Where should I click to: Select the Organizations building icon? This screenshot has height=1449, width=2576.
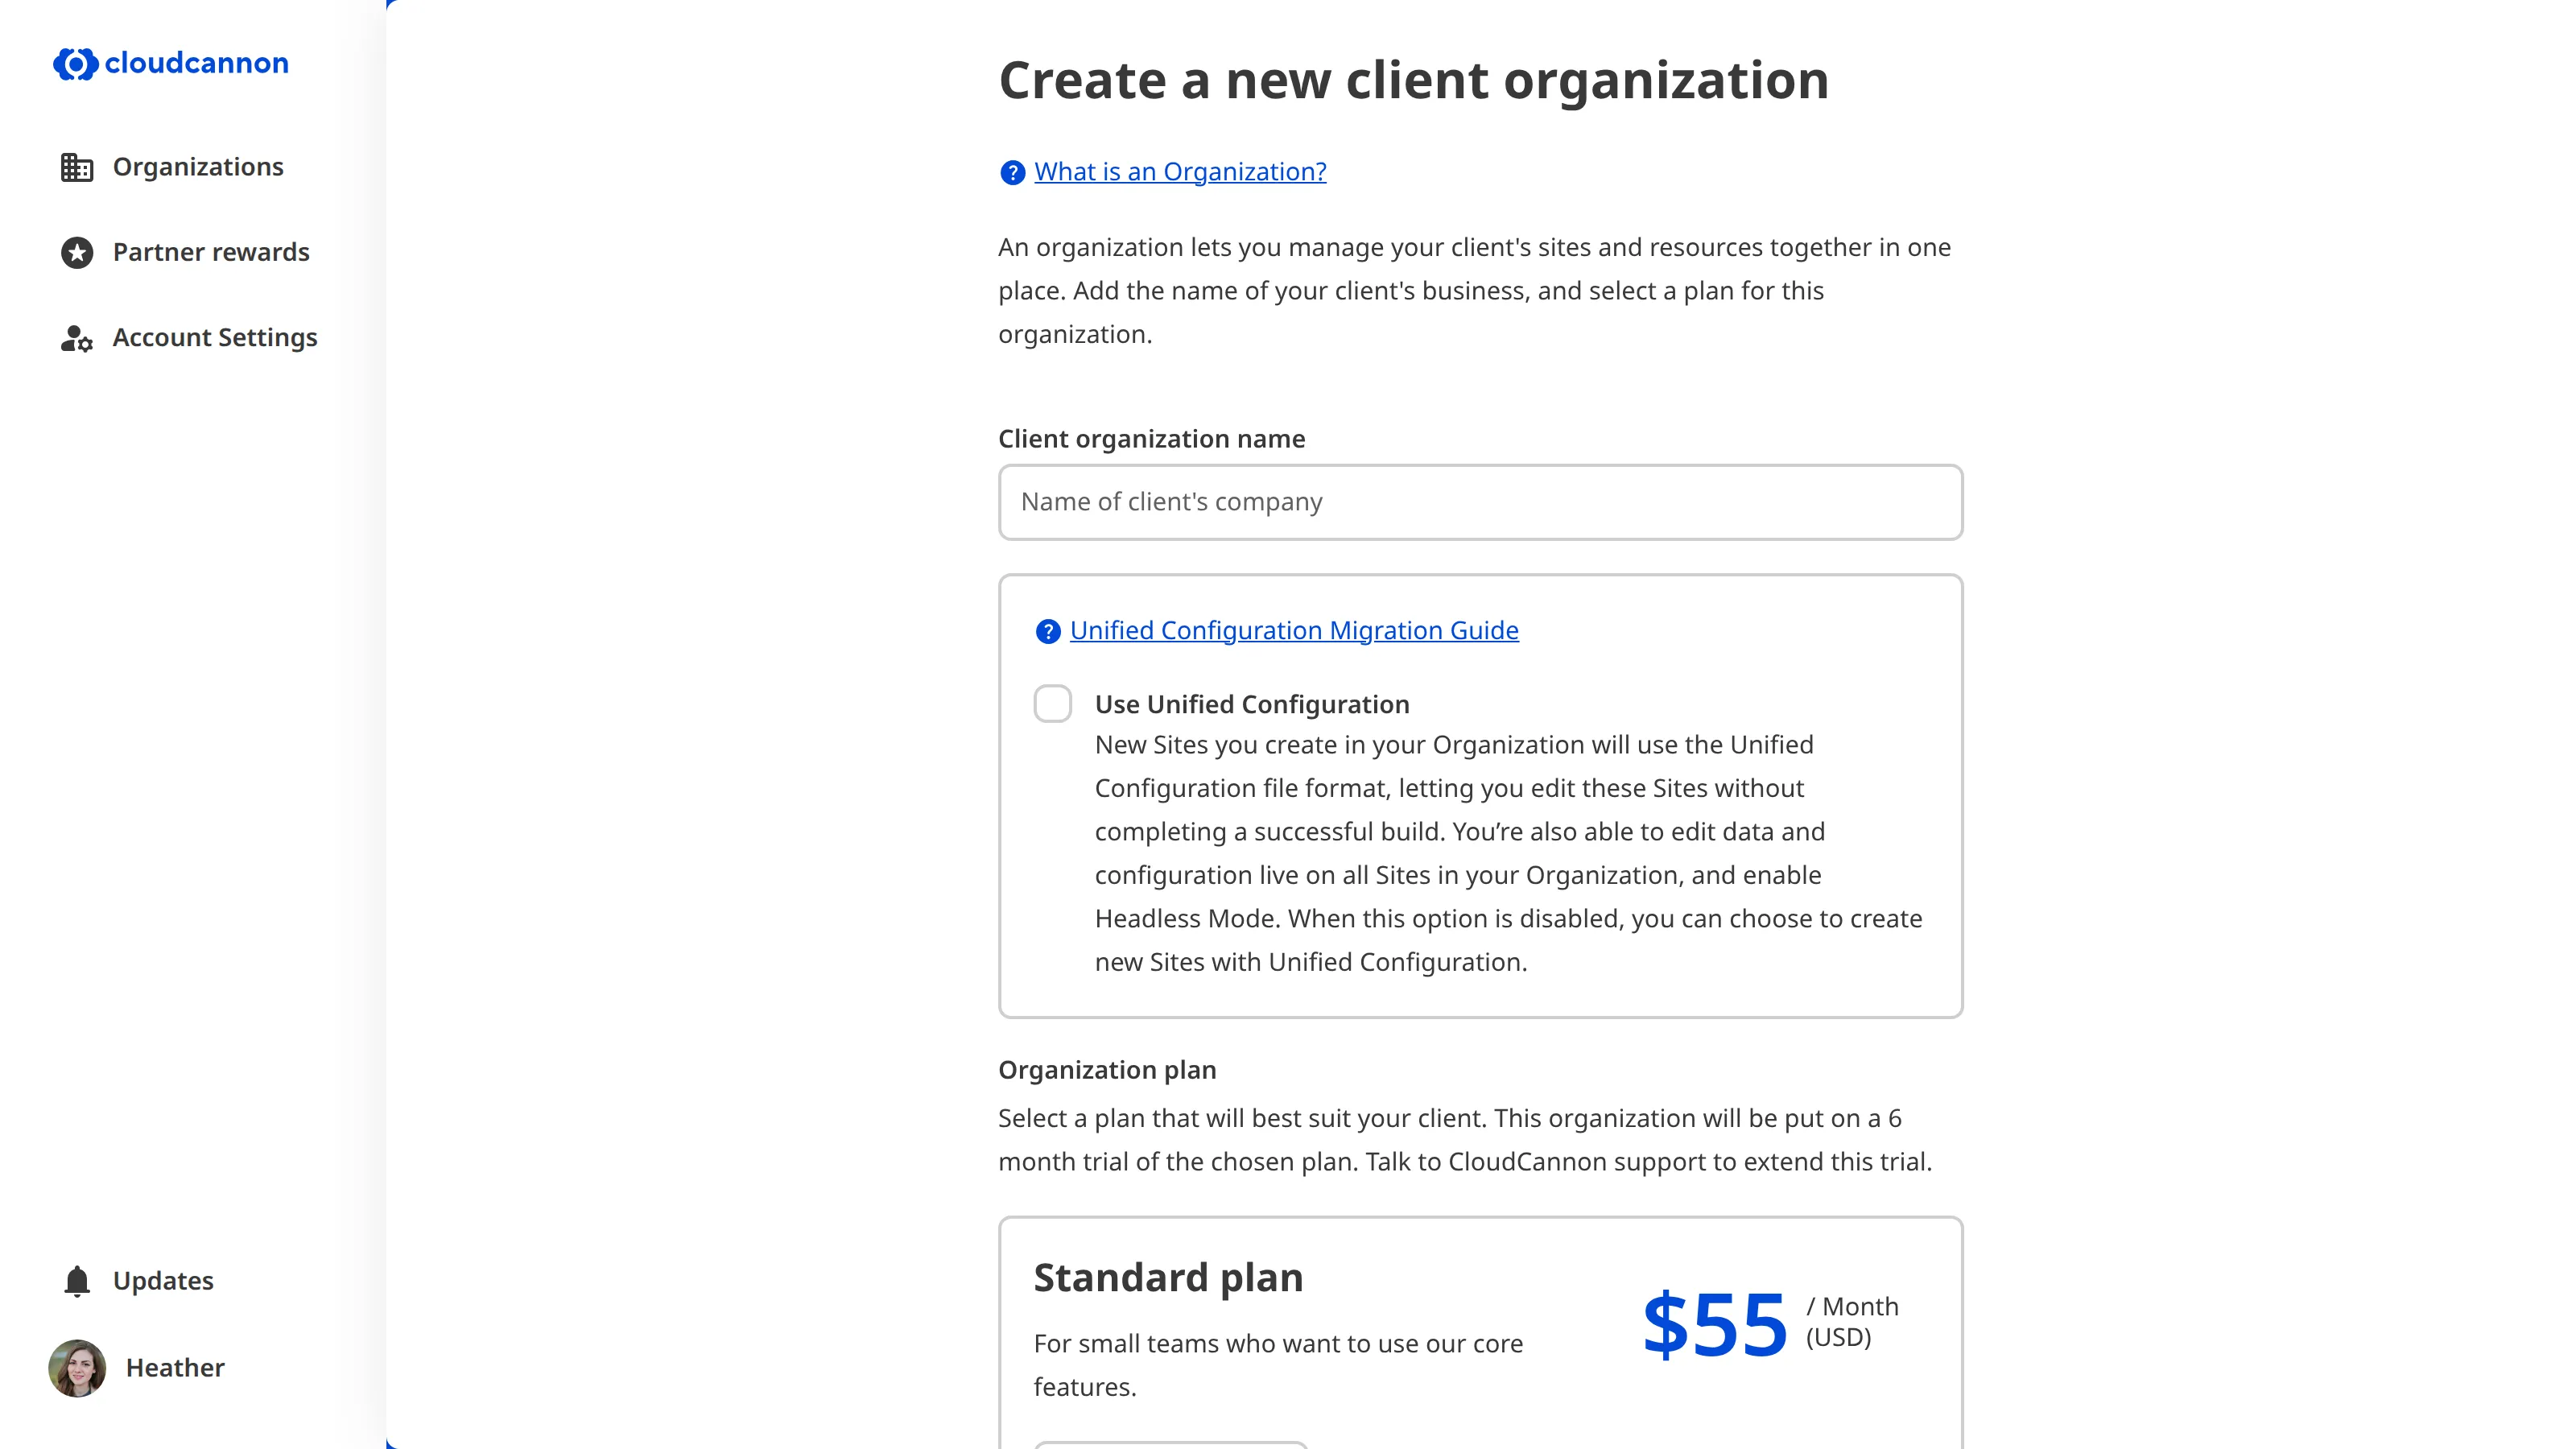pos(77,167)
